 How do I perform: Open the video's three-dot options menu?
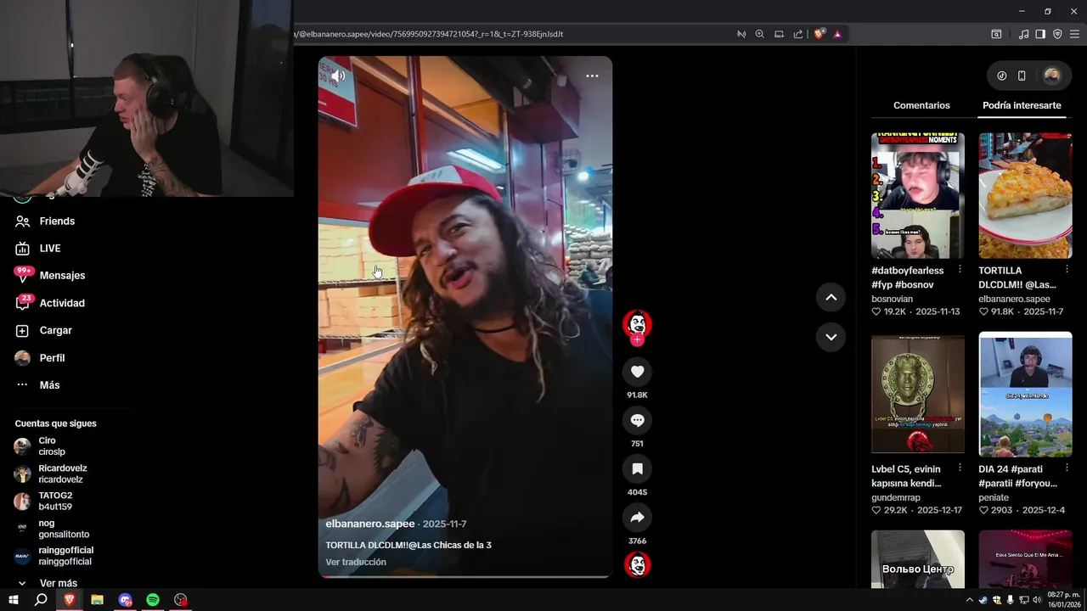[592, 76]
